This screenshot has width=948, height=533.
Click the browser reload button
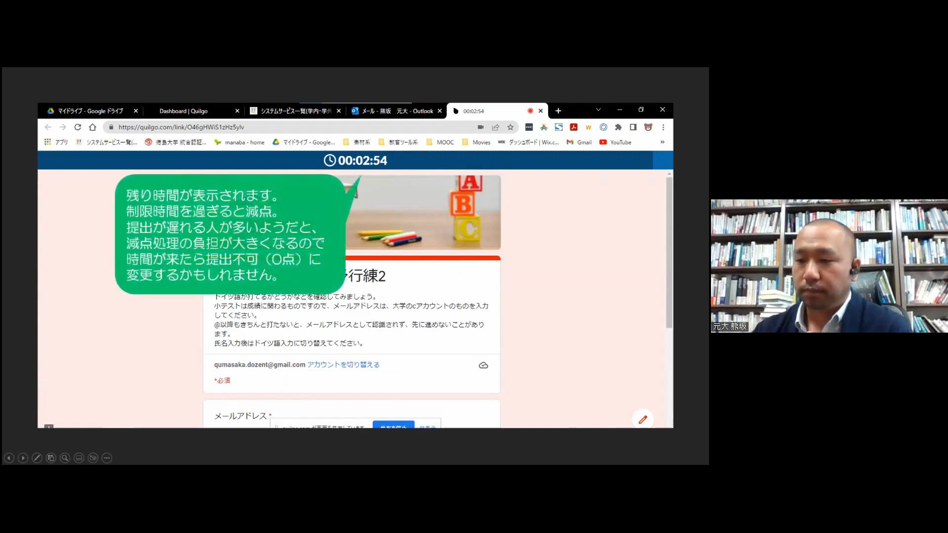(x=78, y=127)
